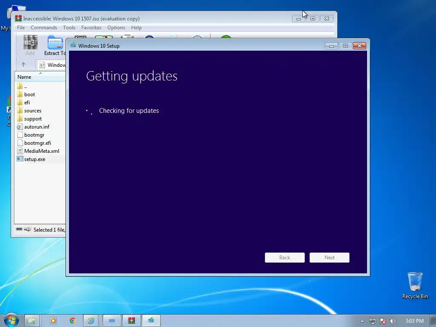Image resolution: width=436 pixels, height=327 pixels.
Task: Show hidden tray icons arrow
Action: coord(362,321)
